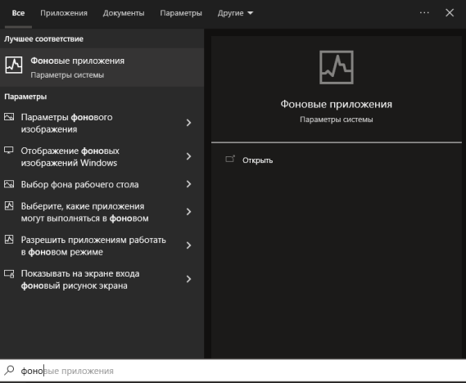The image size is (466, 383).
Task: Click Открыть in the preview pane
Action: click(257, 160)
